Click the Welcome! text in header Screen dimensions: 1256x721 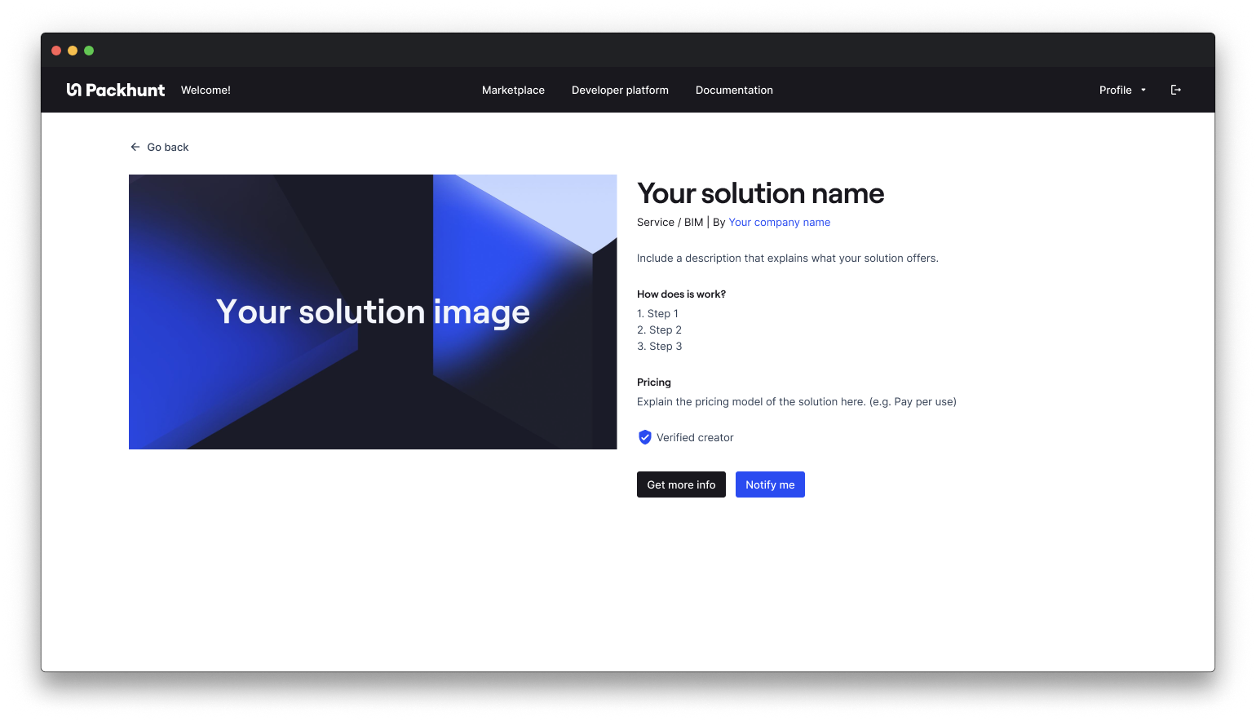(x=206, y=90)
